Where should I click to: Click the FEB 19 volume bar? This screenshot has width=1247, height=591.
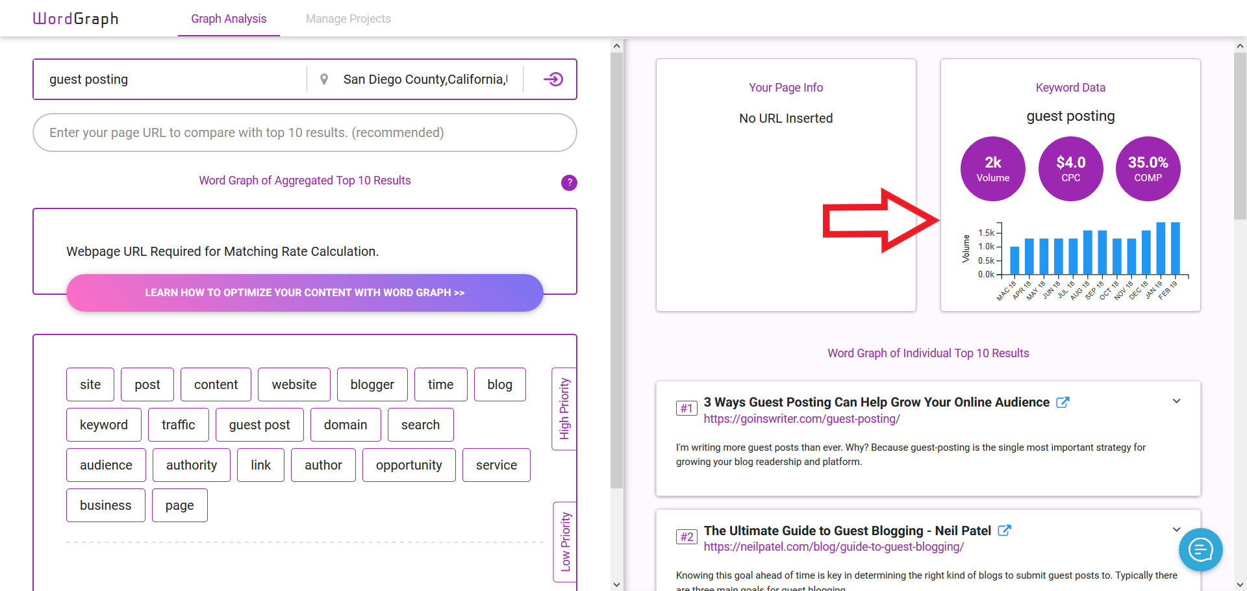click(1176, 248)
